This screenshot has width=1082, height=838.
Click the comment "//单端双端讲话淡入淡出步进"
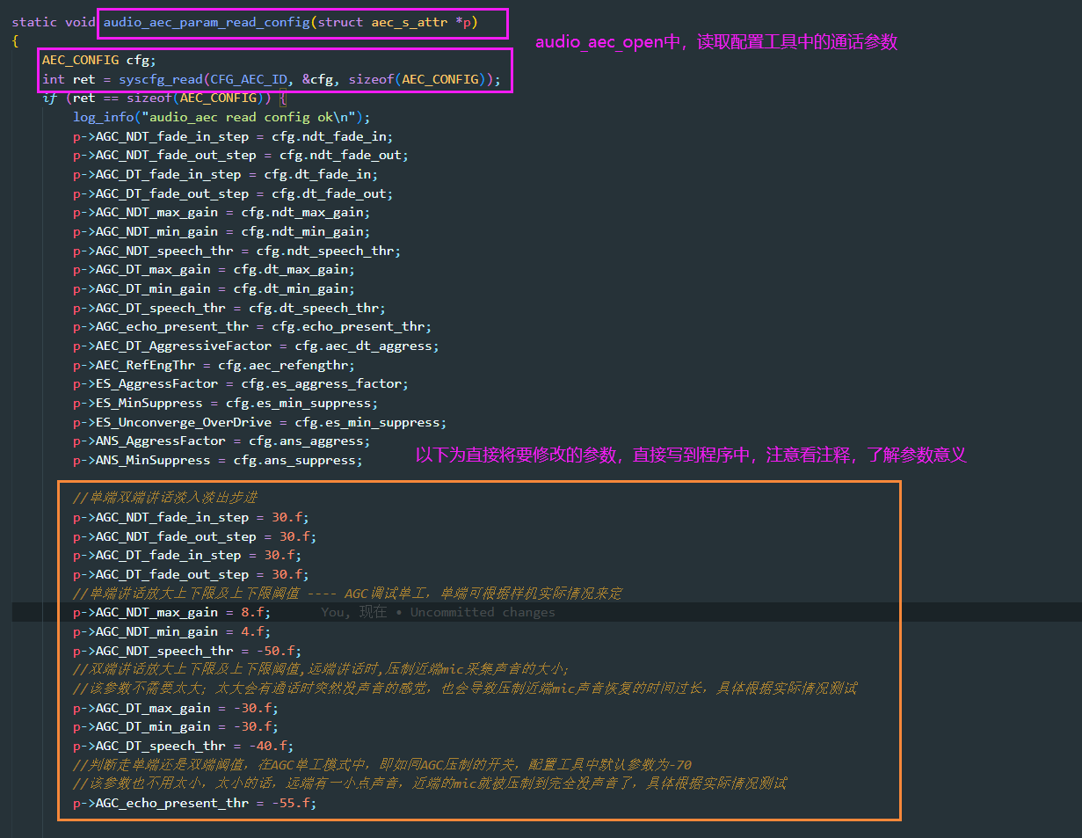click(164, 498)
